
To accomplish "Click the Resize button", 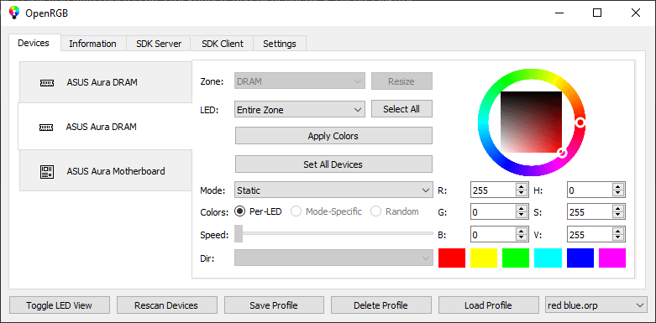I will (401, 81).
